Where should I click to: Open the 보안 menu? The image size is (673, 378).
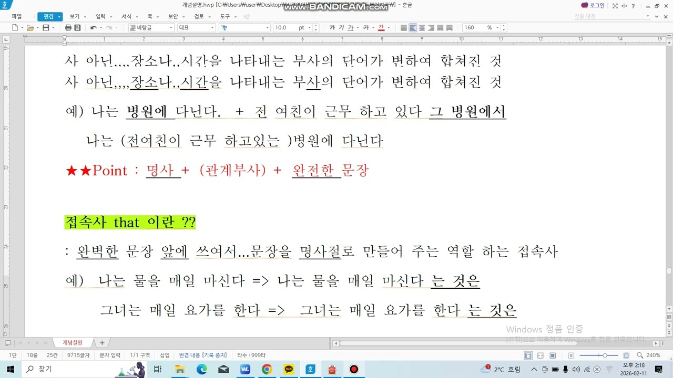(176, 16)
